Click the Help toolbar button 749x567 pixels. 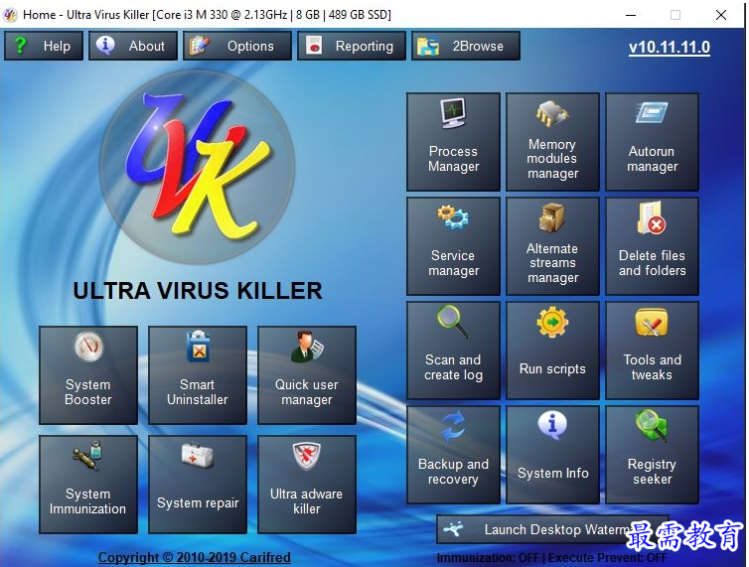tap(44, 46)
